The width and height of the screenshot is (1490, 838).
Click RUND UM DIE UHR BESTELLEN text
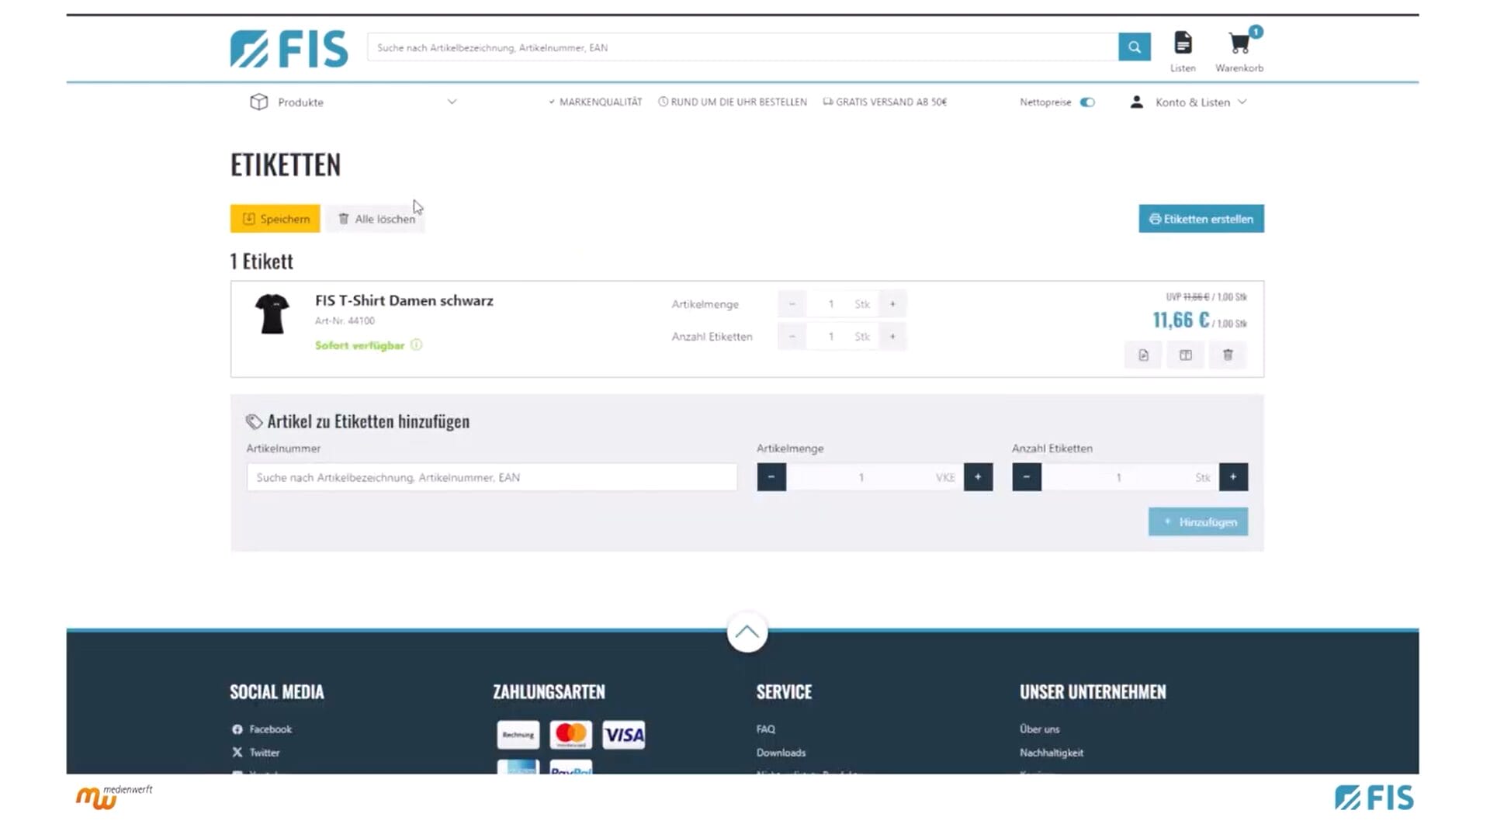pos(738,102)
